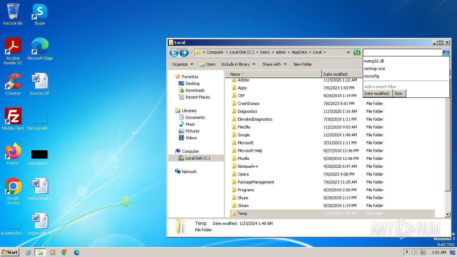Sort by the Date modified column
Image resolution: width=457 pixels, height=257 pixels.
(343, 74)
